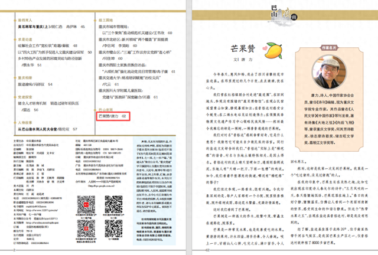Click the byline 文 | 唐力 under the title
Screen dimensions: 378x255
coord(243,60)
